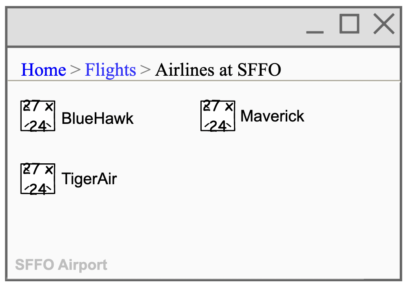Screen dimensions: 408x286
Task: Click the Maverick label text
Action: tap(272, 116)
